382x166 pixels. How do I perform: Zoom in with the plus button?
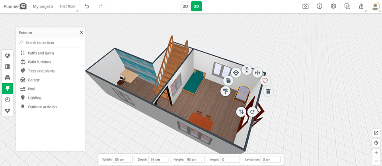[376, 153]
